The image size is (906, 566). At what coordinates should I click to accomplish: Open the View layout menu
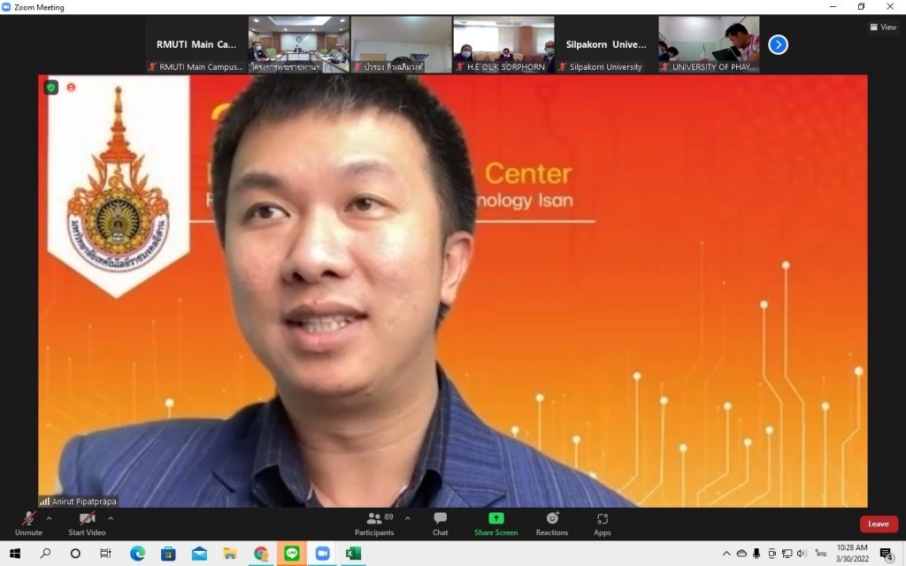point(883,27)
